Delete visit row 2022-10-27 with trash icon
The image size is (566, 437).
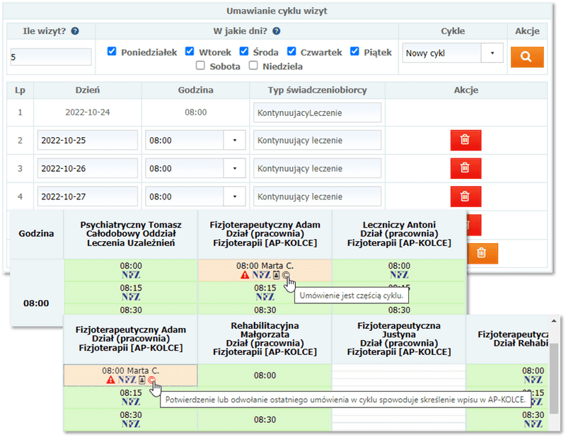[x=466, y=197]
